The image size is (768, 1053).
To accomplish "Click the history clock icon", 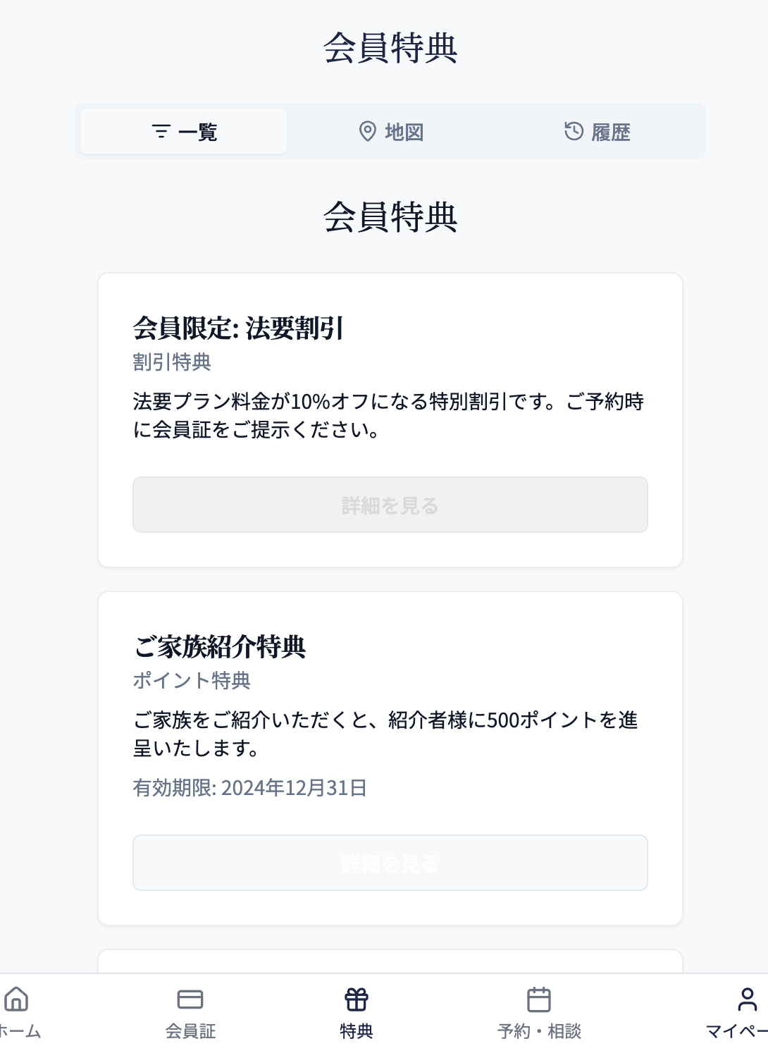I will click(574, 131).
